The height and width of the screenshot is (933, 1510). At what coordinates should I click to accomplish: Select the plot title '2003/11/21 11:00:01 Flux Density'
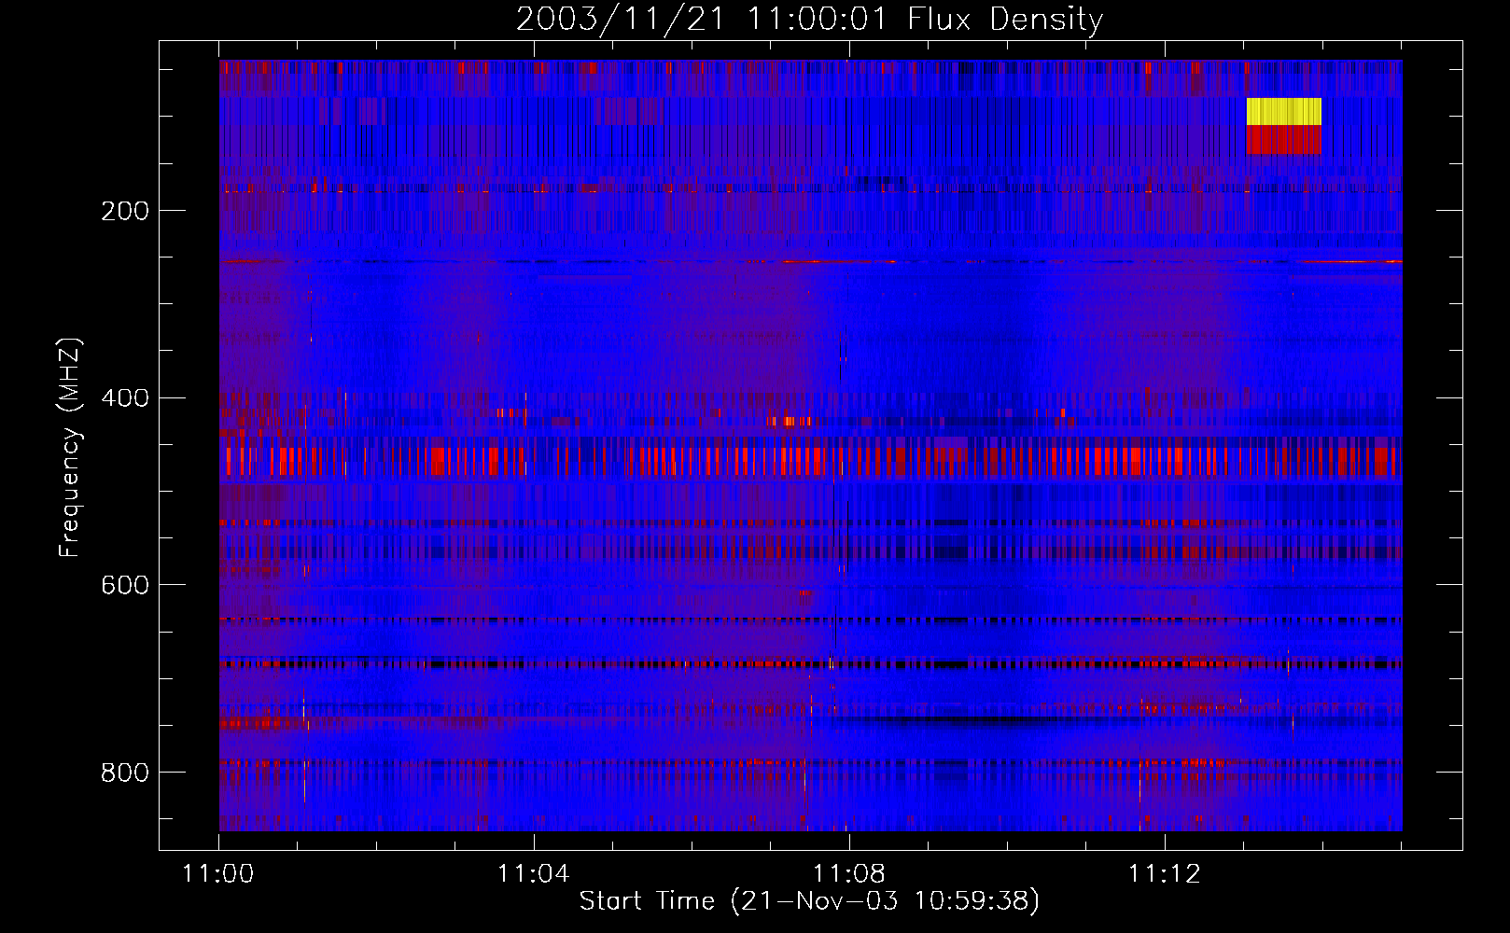[x=809, y=19]
